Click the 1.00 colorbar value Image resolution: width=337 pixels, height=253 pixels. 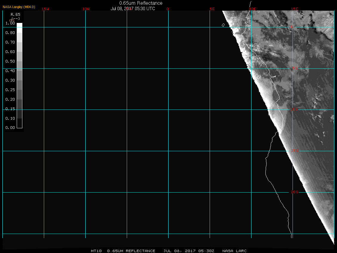pos(10,23)
